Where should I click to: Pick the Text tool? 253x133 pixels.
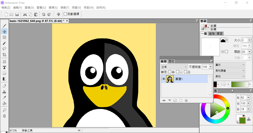click(x=4, y=67)
